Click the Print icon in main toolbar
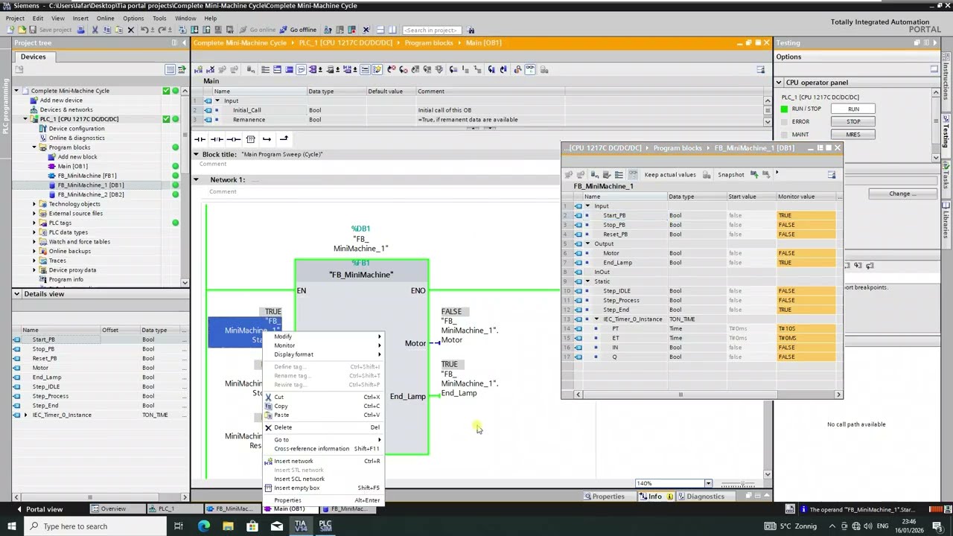953x536 pixels. pyautogui.click(x=80, y=30)
